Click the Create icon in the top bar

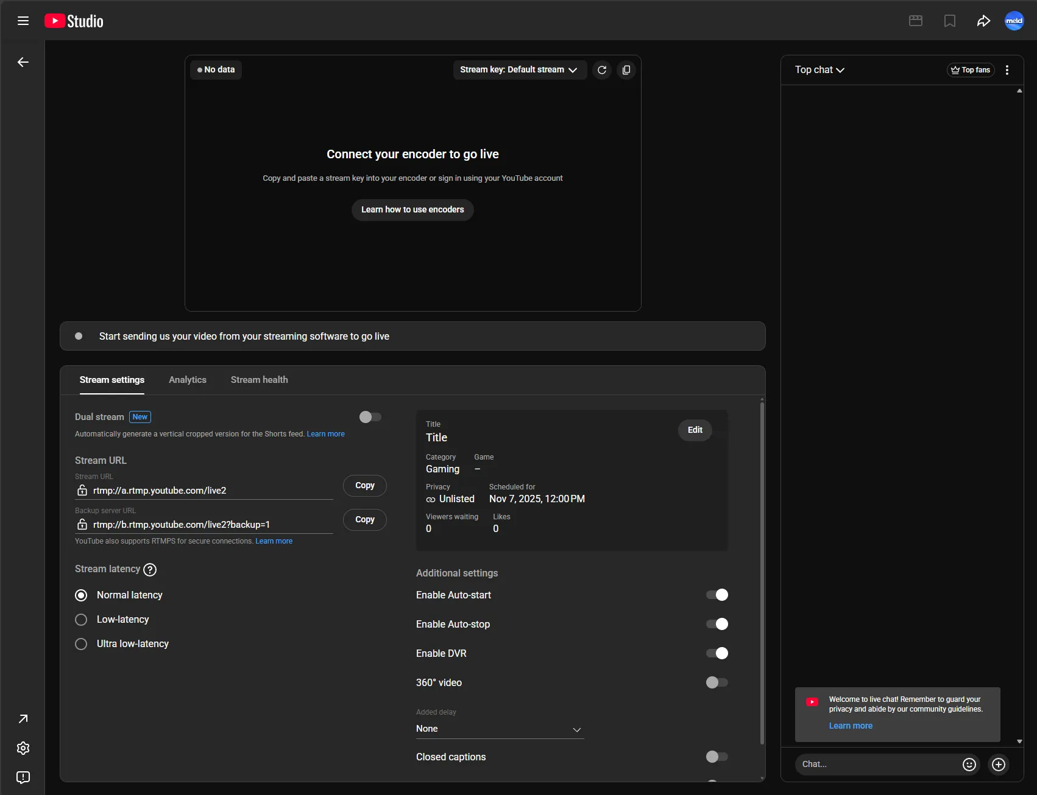916,20
